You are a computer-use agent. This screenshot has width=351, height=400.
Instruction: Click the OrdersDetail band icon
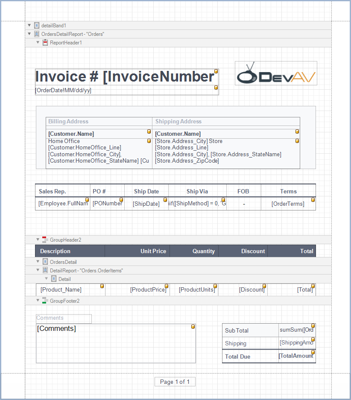click(45, 262)
